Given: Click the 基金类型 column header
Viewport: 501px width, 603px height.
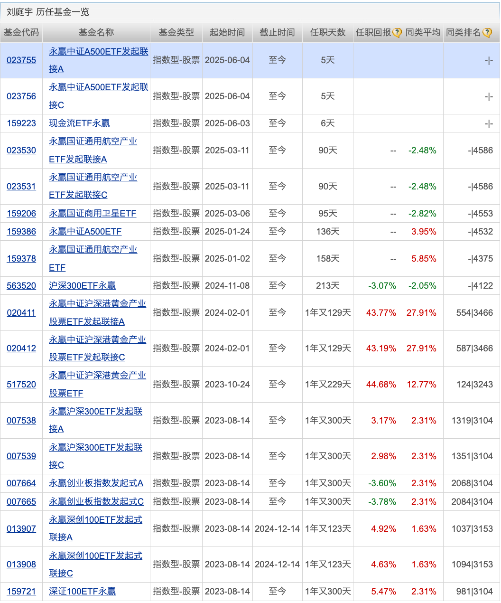Looking at the screenshot, I should pos(176,33).
